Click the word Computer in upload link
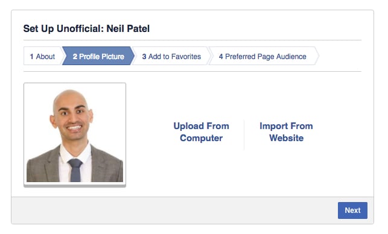Image resolution: width=388 pixels, height=234 pixels. tap(201, 138)
